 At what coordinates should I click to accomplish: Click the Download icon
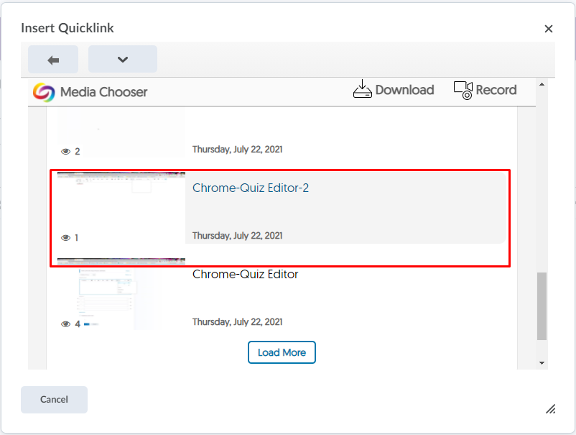(x=363, y=90)
